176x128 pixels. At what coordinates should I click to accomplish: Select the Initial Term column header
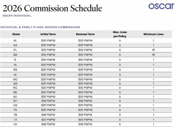click(x=48, y=34)
